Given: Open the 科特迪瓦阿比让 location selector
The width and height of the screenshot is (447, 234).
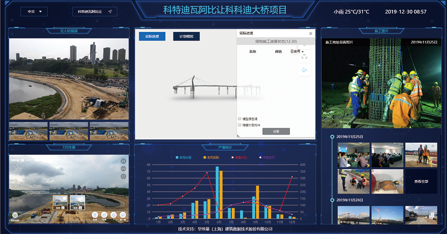Looking at the screenshot, I should click(x=95, y=12).
